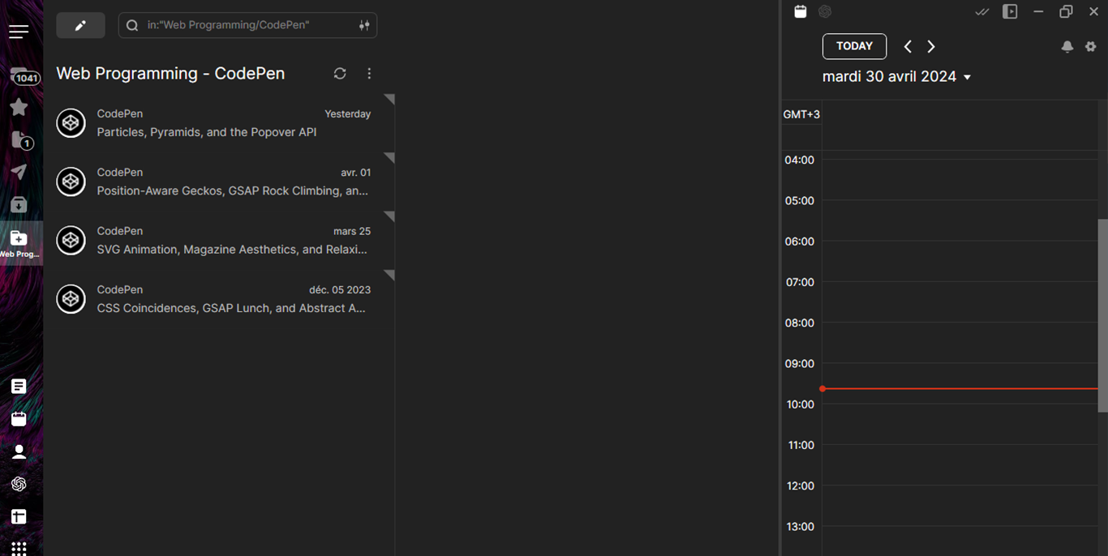Collapse the calendar side panel
Image resolution: width=1108 pixels, height=556 pixels.
[x=1010, y=11]
